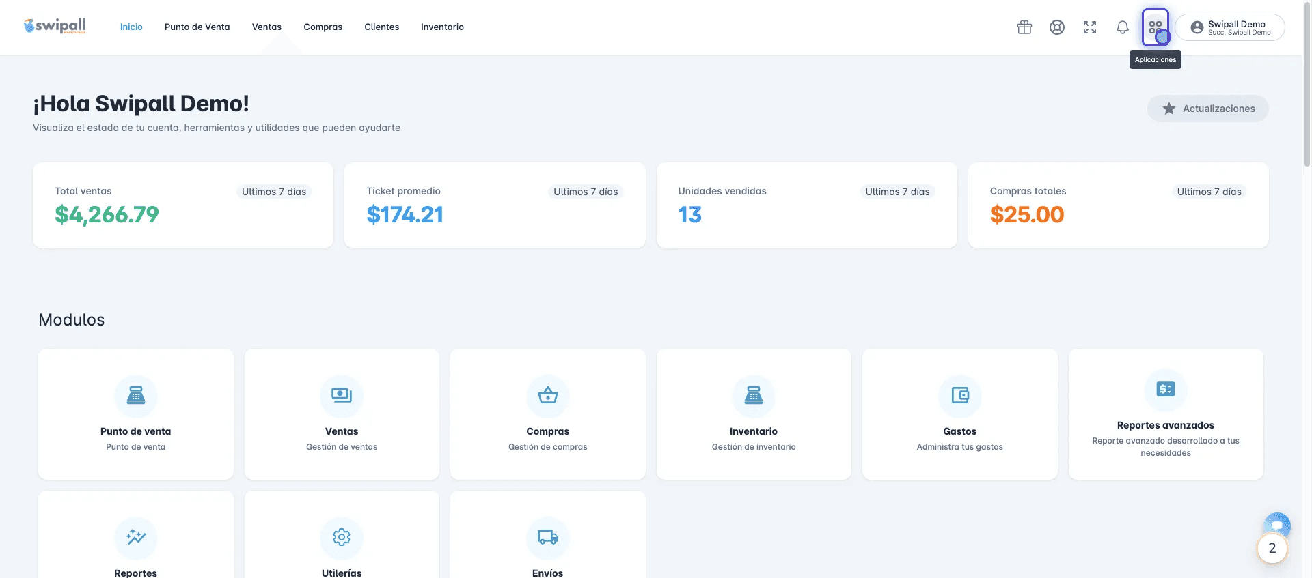Screen dimensions: 1312x578
Task: Click Ultimos 7 días on Ticket promedio
Action: click(586, 192)
